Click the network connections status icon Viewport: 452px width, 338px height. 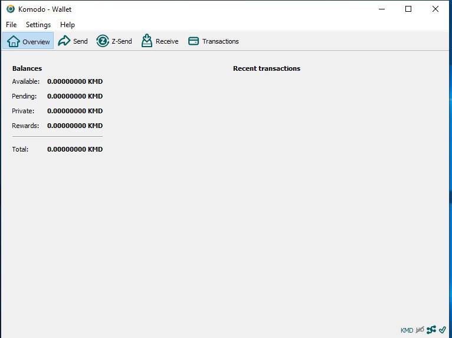click(x=431, y=329)
